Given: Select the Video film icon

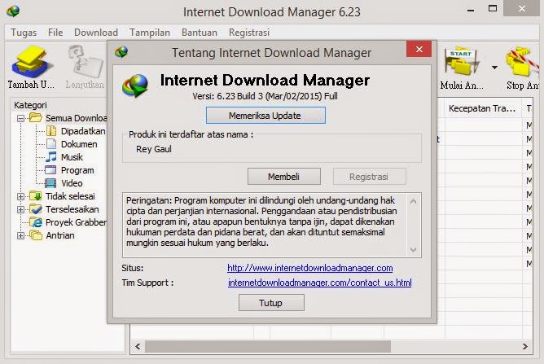Looking at the screenshot, I should pos(50,183).
